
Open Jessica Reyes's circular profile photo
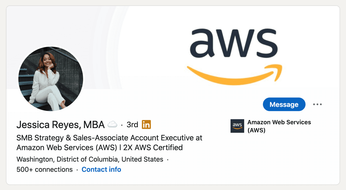coord(51,79)
